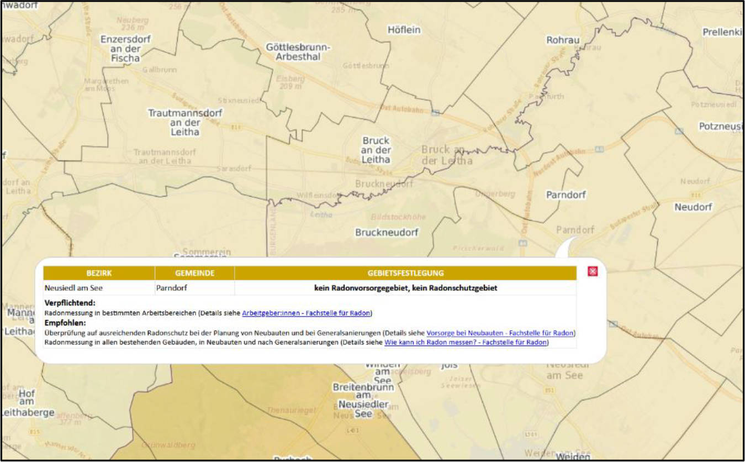The height and width of the screenshot is (462, 745).
Task: Open Arbeitgeber:innen - Fachstelle für Radon link
Action: [307, 313]
